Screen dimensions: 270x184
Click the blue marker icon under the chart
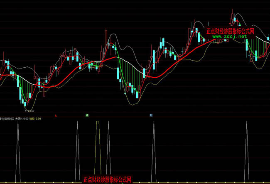151,115
